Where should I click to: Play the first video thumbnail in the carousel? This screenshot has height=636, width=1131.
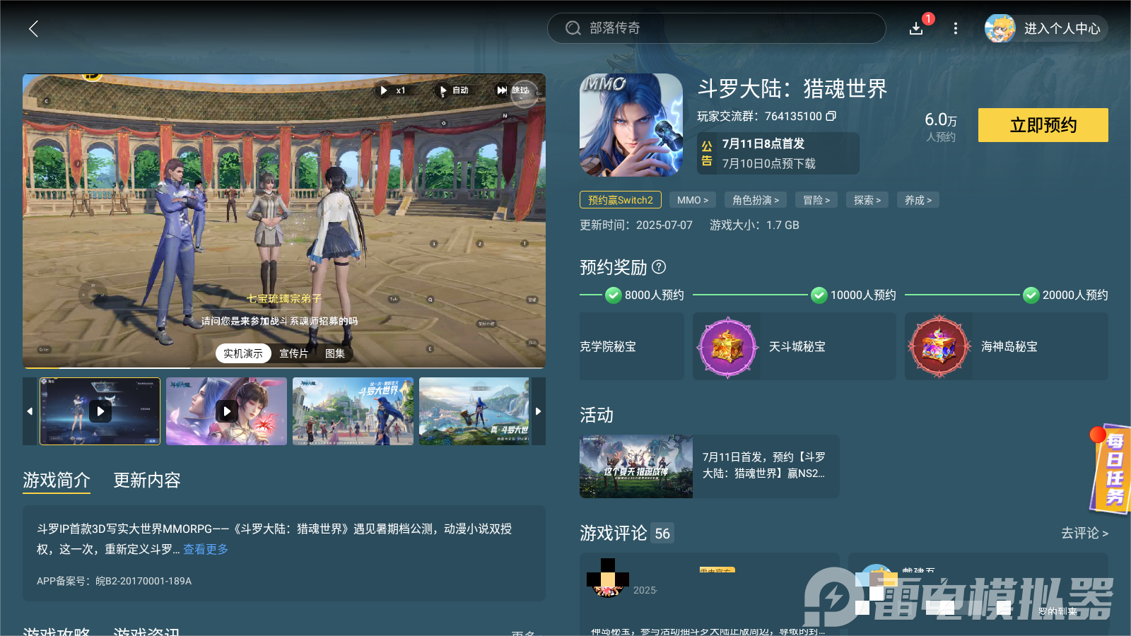[100, 411]
